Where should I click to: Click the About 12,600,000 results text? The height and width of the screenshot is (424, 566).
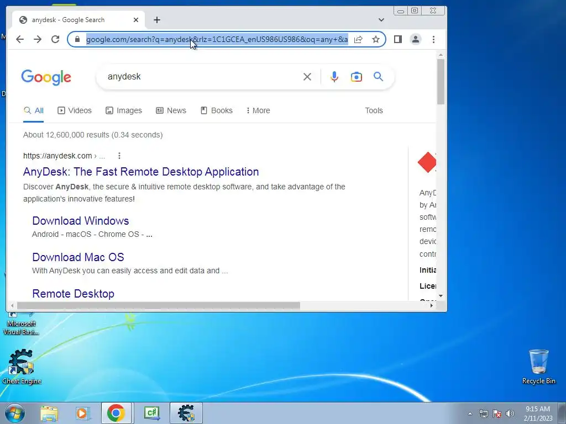pyautogui.click(x=93, y=135)
